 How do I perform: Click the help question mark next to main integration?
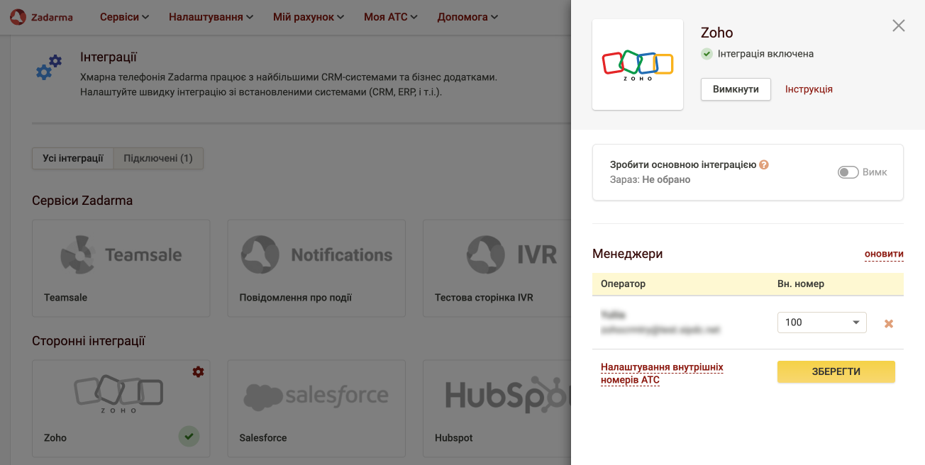coord(764,164)
